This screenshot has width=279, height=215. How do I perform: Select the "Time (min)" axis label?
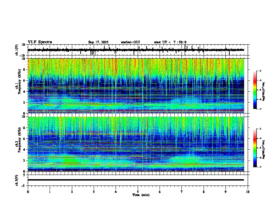(141, 195)
